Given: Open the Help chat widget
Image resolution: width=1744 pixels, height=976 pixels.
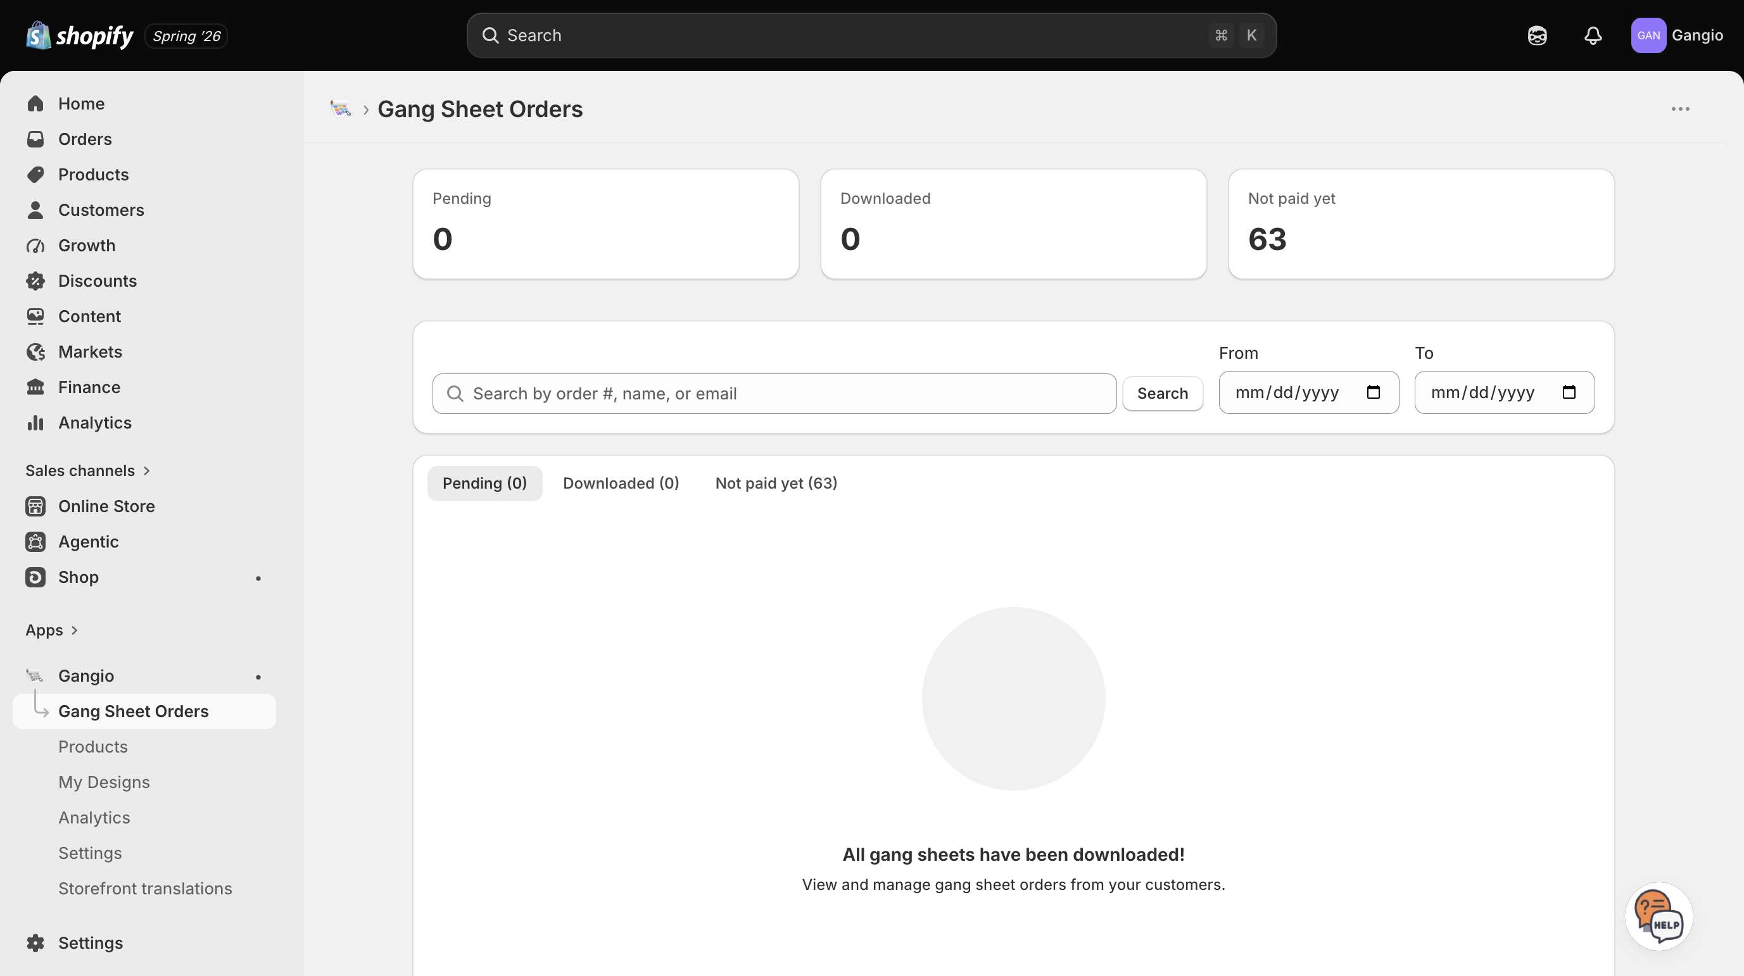Looking at the screenshot, I should 1659,916.
